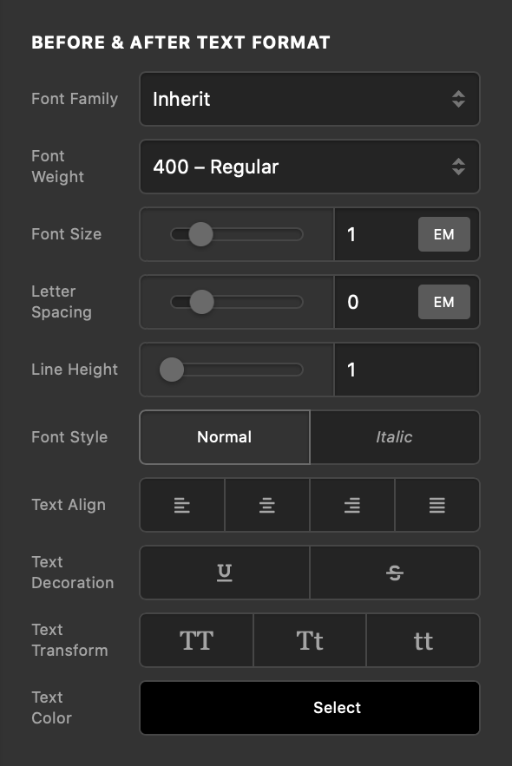Click the EM unit on Letter Spacing
The width and height of the screenshot is (512, 766).
pos(444,302)
